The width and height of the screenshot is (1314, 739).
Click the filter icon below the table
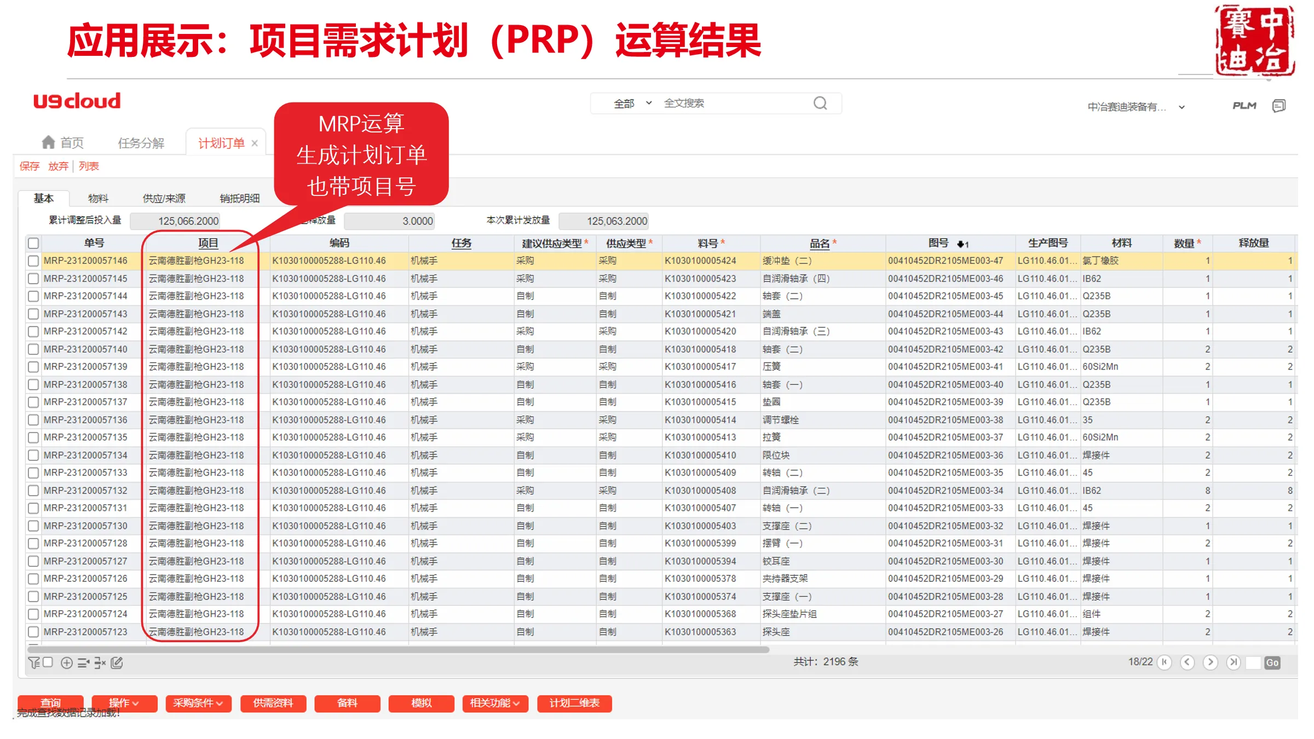34,663
